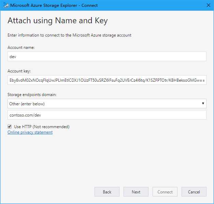Viewport: 214px width, 204px height.
Task: Focus the Account key text box
Action: tap(107, 80)
